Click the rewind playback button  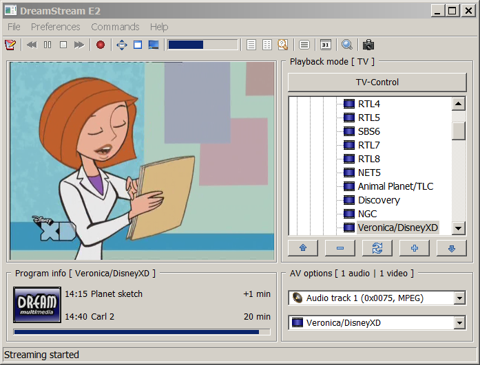pyautogui.click(x=32, y=45)
